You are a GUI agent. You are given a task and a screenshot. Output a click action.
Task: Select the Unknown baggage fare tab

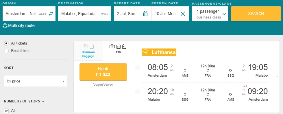pos(88,51)
